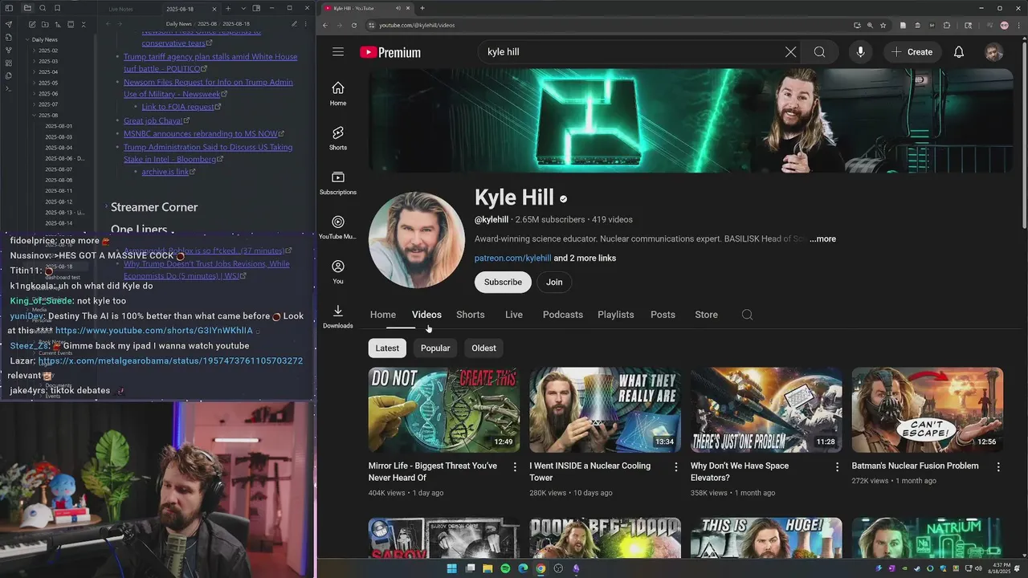The image size is (1028, 578).
Task: Open the channel Live tab
Action: click(x=514, y=315)
